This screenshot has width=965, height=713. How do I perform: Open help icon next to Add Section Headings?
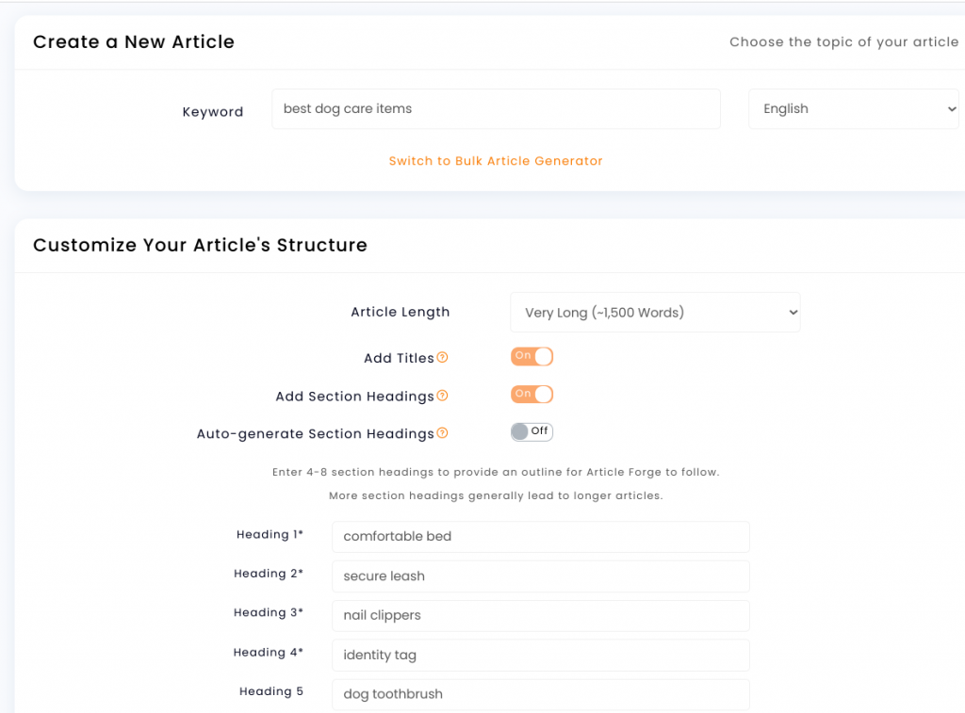442,396
